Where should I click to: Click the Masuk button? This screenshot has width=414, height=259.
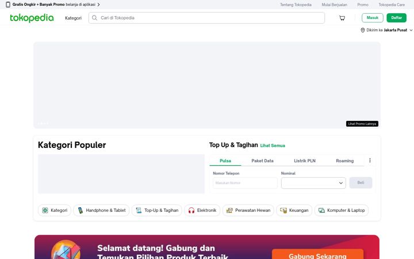372,18
